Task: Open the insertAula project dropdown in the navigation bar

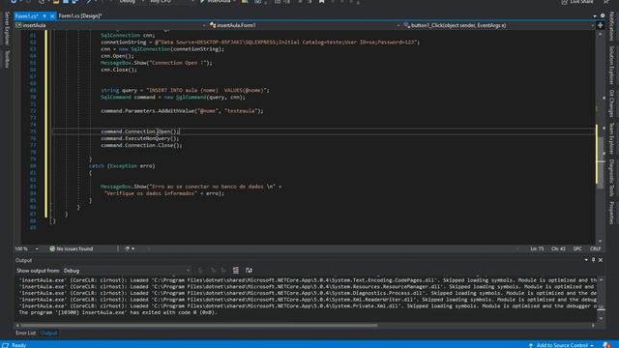Action: (x=110, y=25)
